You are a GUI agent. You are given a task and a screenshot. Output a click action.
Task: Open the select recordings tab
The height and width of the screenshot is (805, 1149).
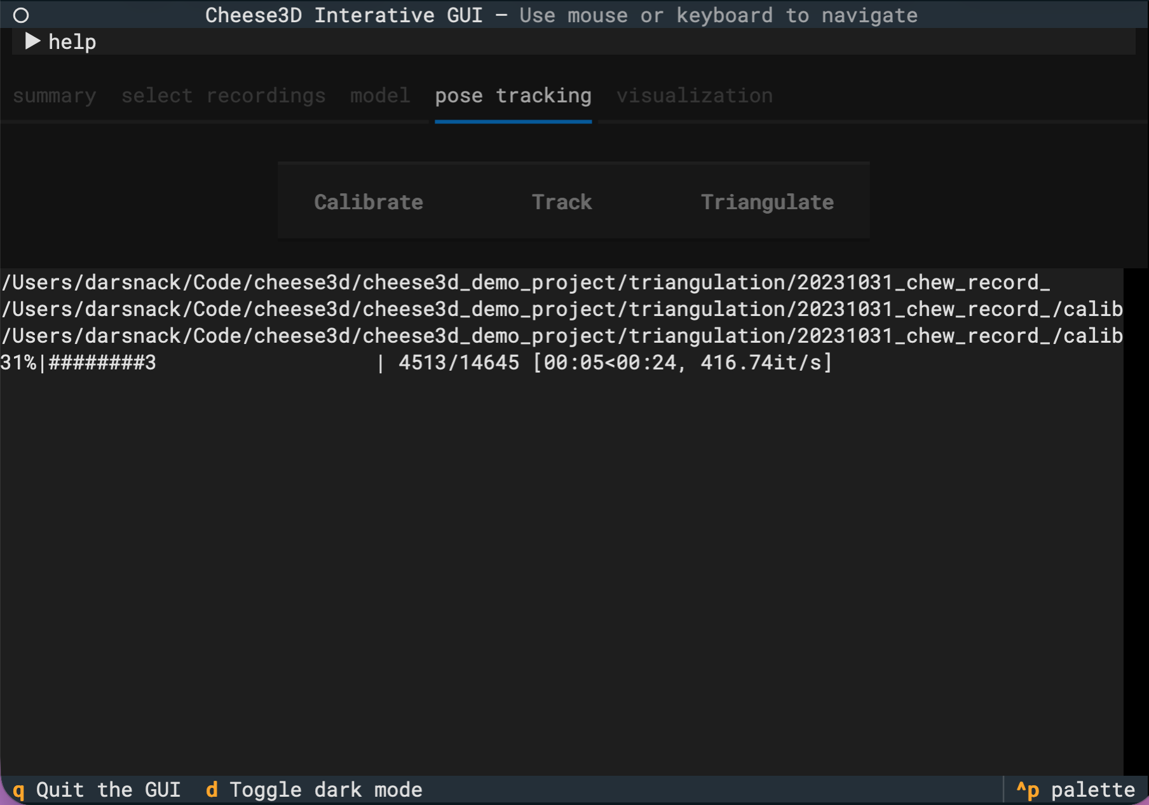pyautogui.click(x=223, y=96)
